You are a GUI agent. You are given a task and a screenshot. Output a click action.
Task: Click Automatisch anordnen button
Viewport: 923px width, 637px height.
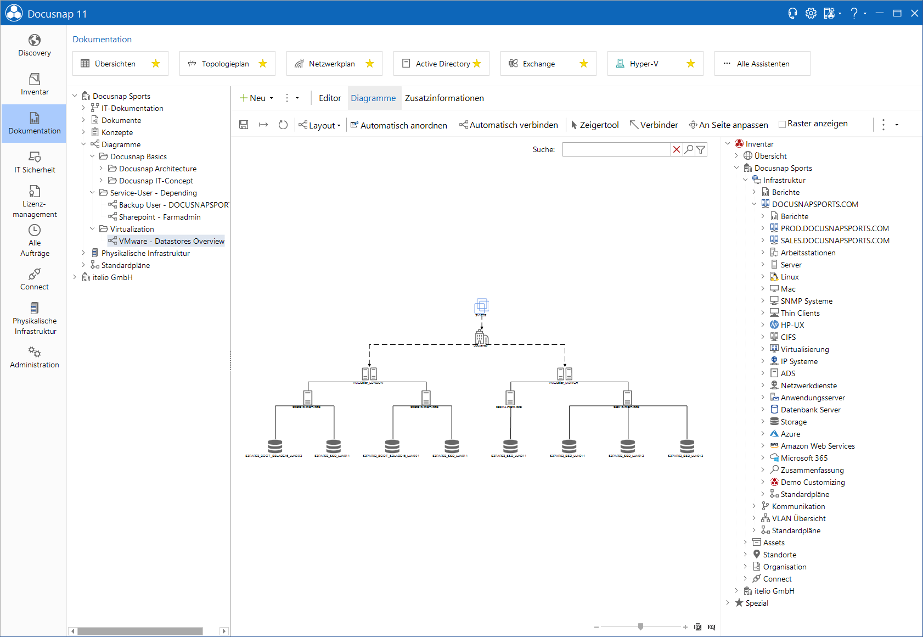(399, 125)
